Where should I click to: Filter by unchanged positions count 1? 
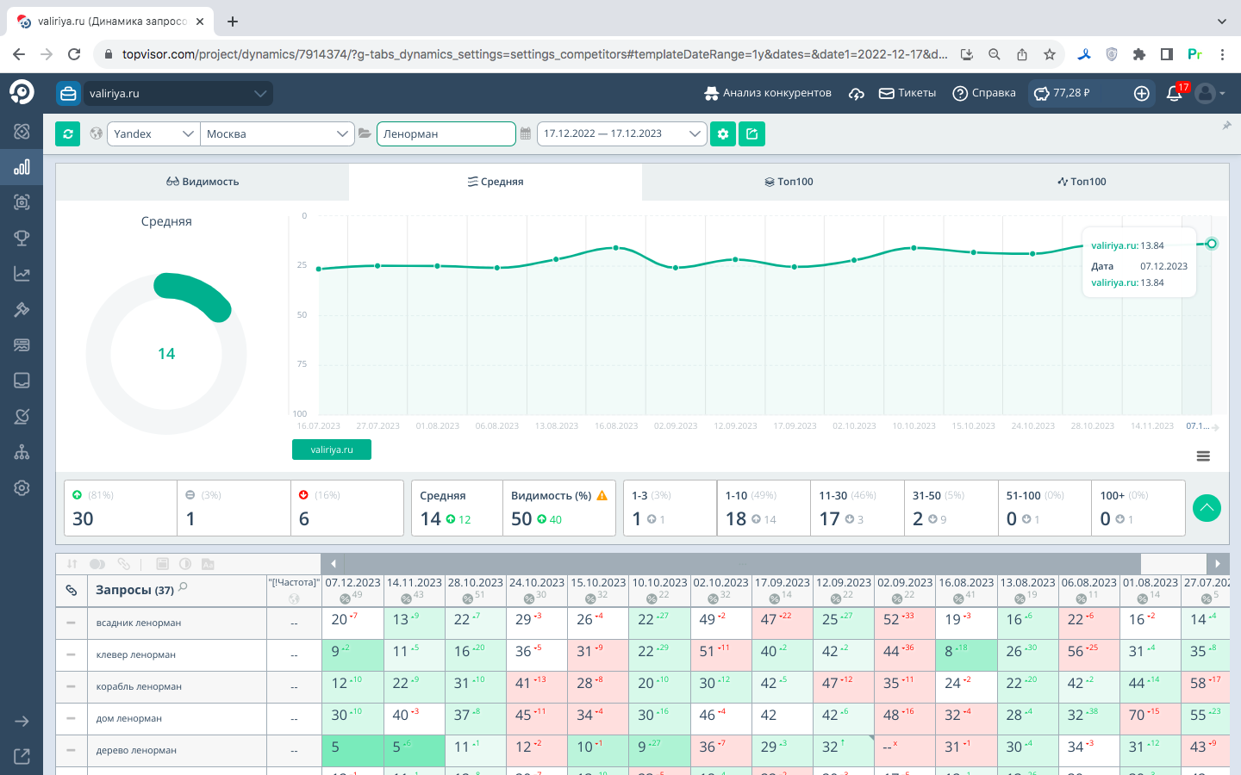[234, 508]
